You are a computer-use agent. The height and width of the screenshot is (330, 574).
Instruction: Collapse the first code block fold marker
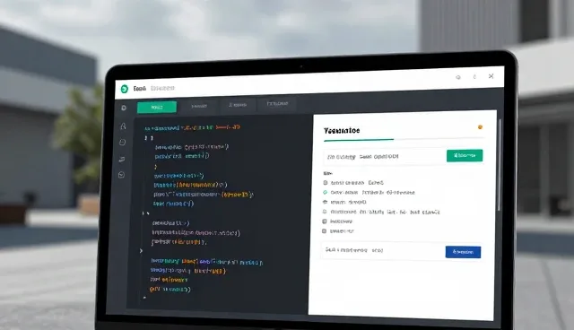pos(148,138)
